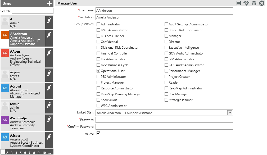Select the aayres user from the list
267x155 pixels.
24,75
